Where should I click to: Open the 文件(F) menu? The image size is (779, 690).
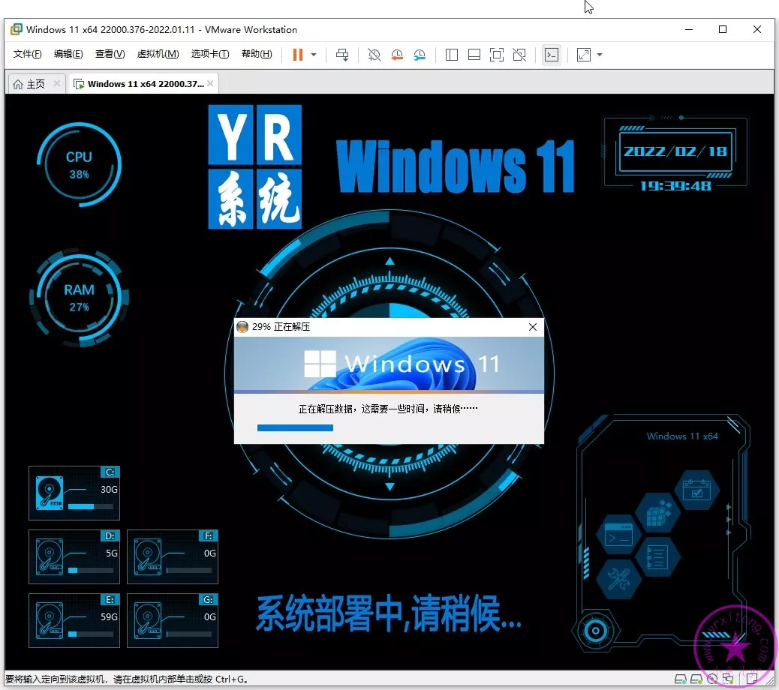(28, 54)
